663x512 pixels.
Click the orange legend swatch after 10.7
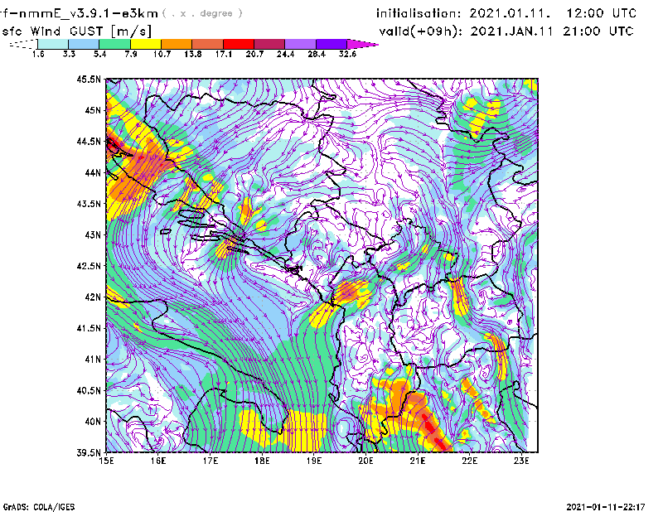click(177, 44)
